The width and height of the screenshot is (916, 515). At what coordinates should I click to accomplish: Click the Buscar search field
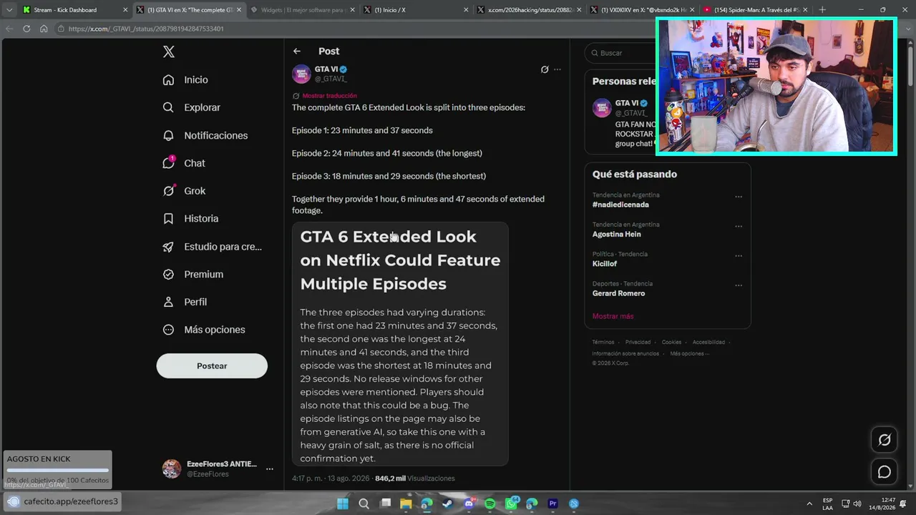coord(620,53)
